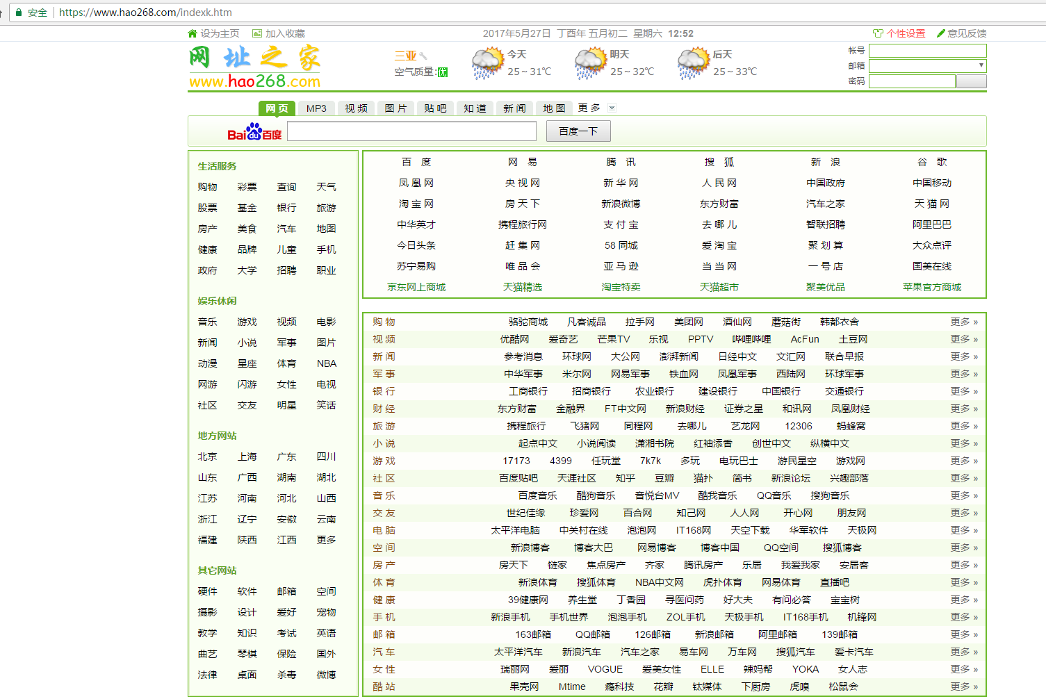Click the 网址之家 hao268 logo
The image size is (1046, 699).
coord(254,67)
